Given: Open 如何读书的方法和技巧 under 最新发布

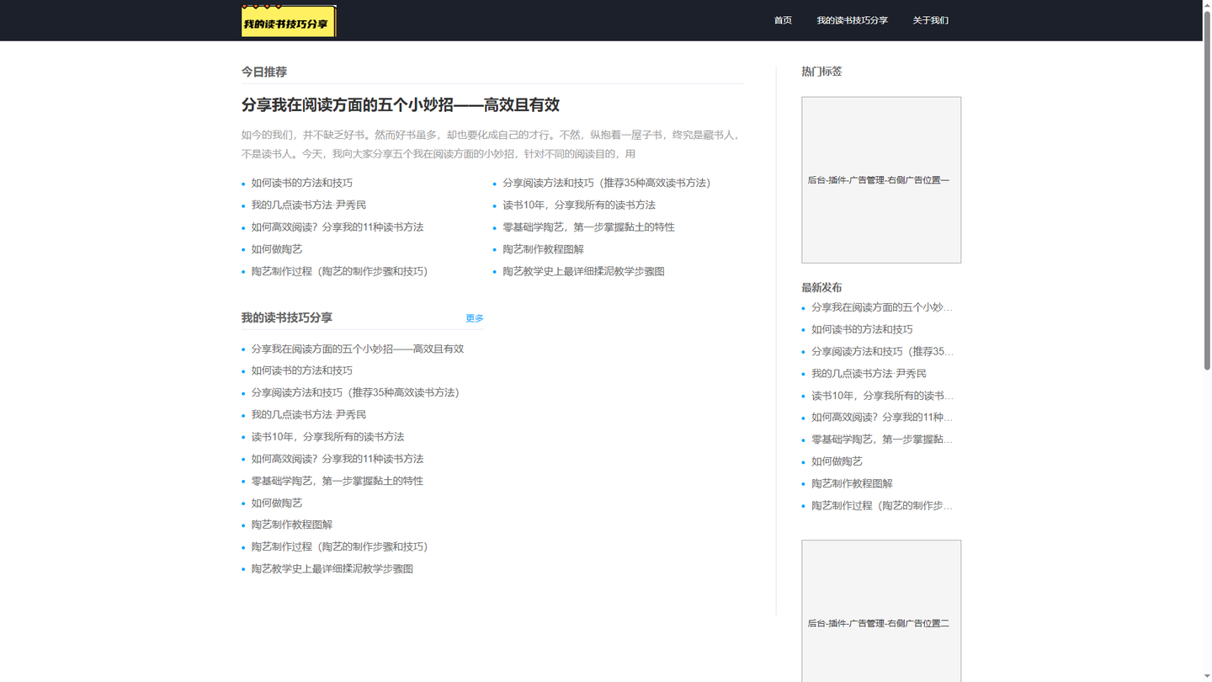Looking at the screenshot, I should [x=862, y=329].
